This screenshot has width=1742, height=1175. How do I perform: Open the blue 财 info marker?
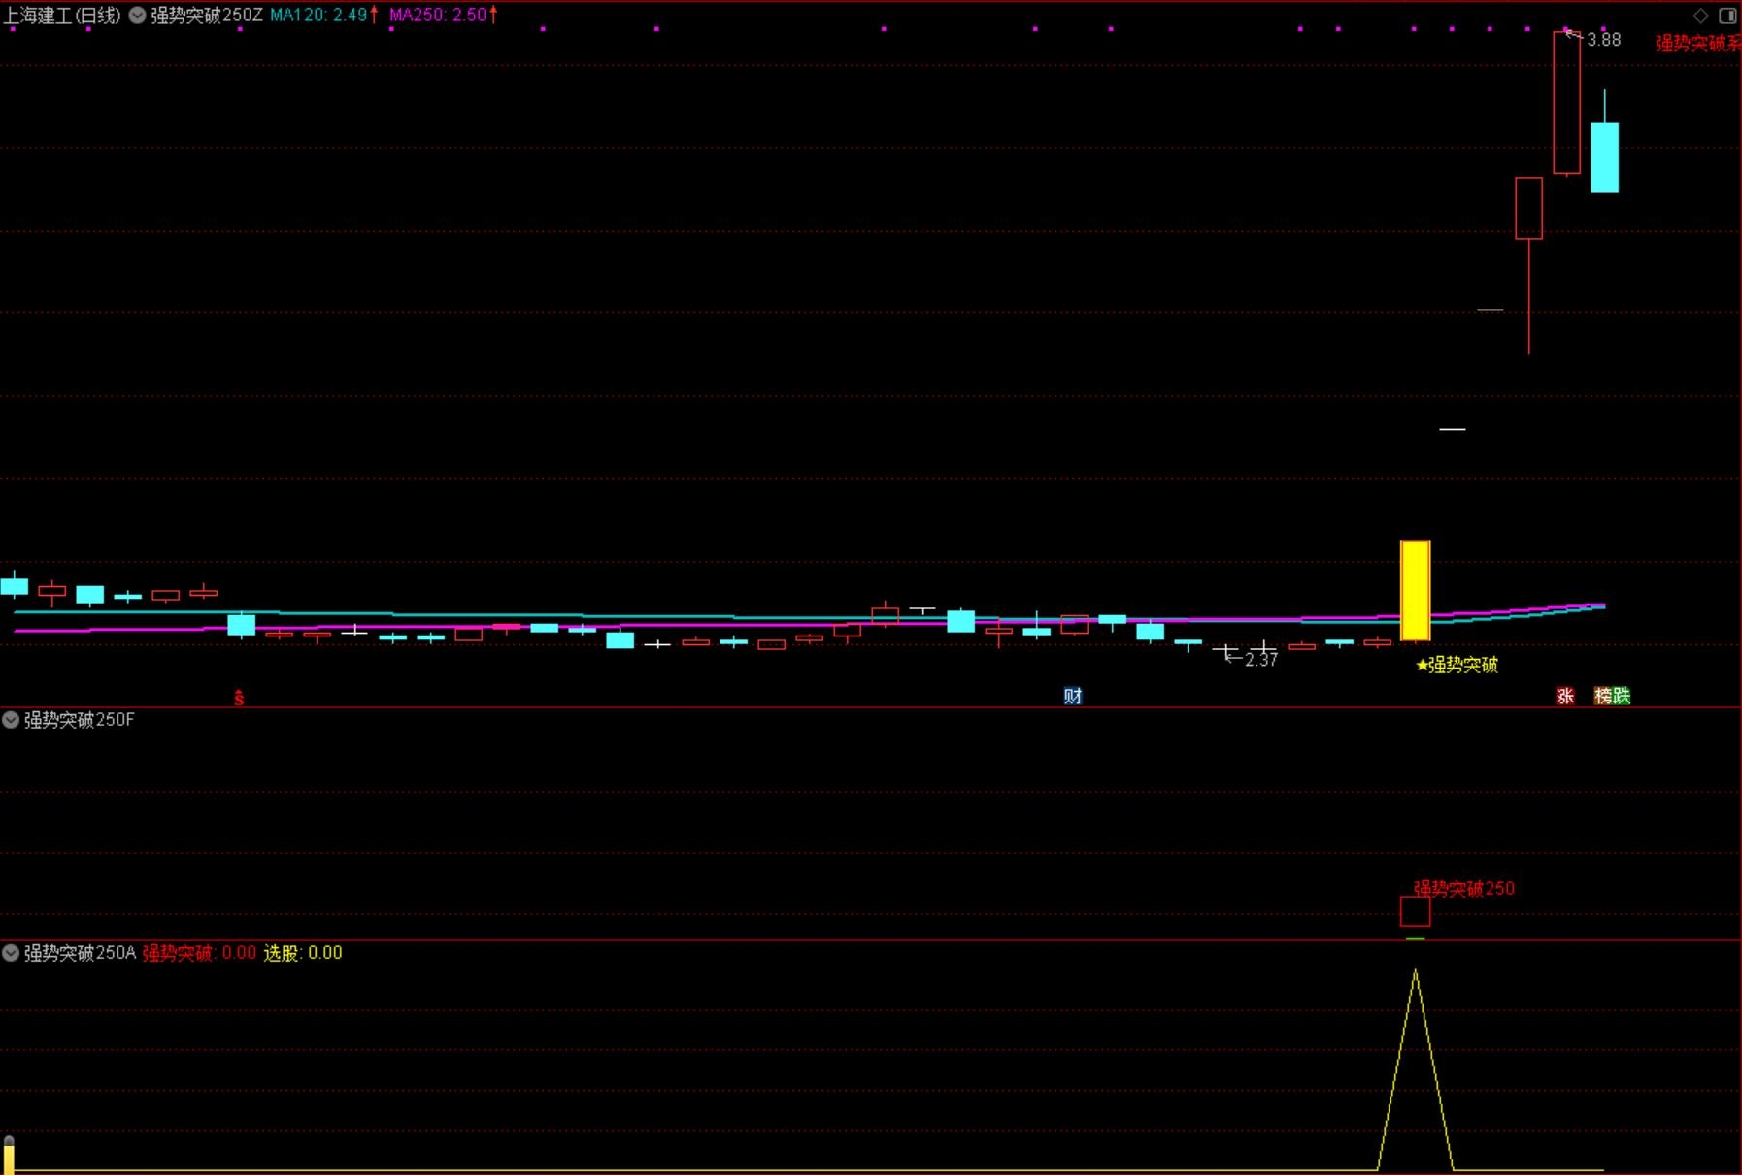[1073, 696]
